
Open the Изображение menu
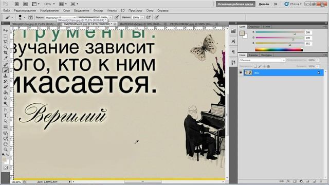pyautogui.click(x=49, y=10)
